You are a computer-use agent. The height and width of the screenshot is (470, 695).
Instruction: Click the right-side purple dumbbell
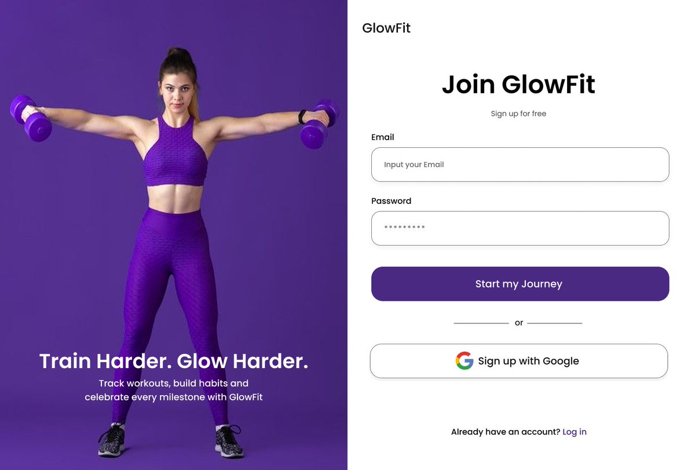click(319, 123)
